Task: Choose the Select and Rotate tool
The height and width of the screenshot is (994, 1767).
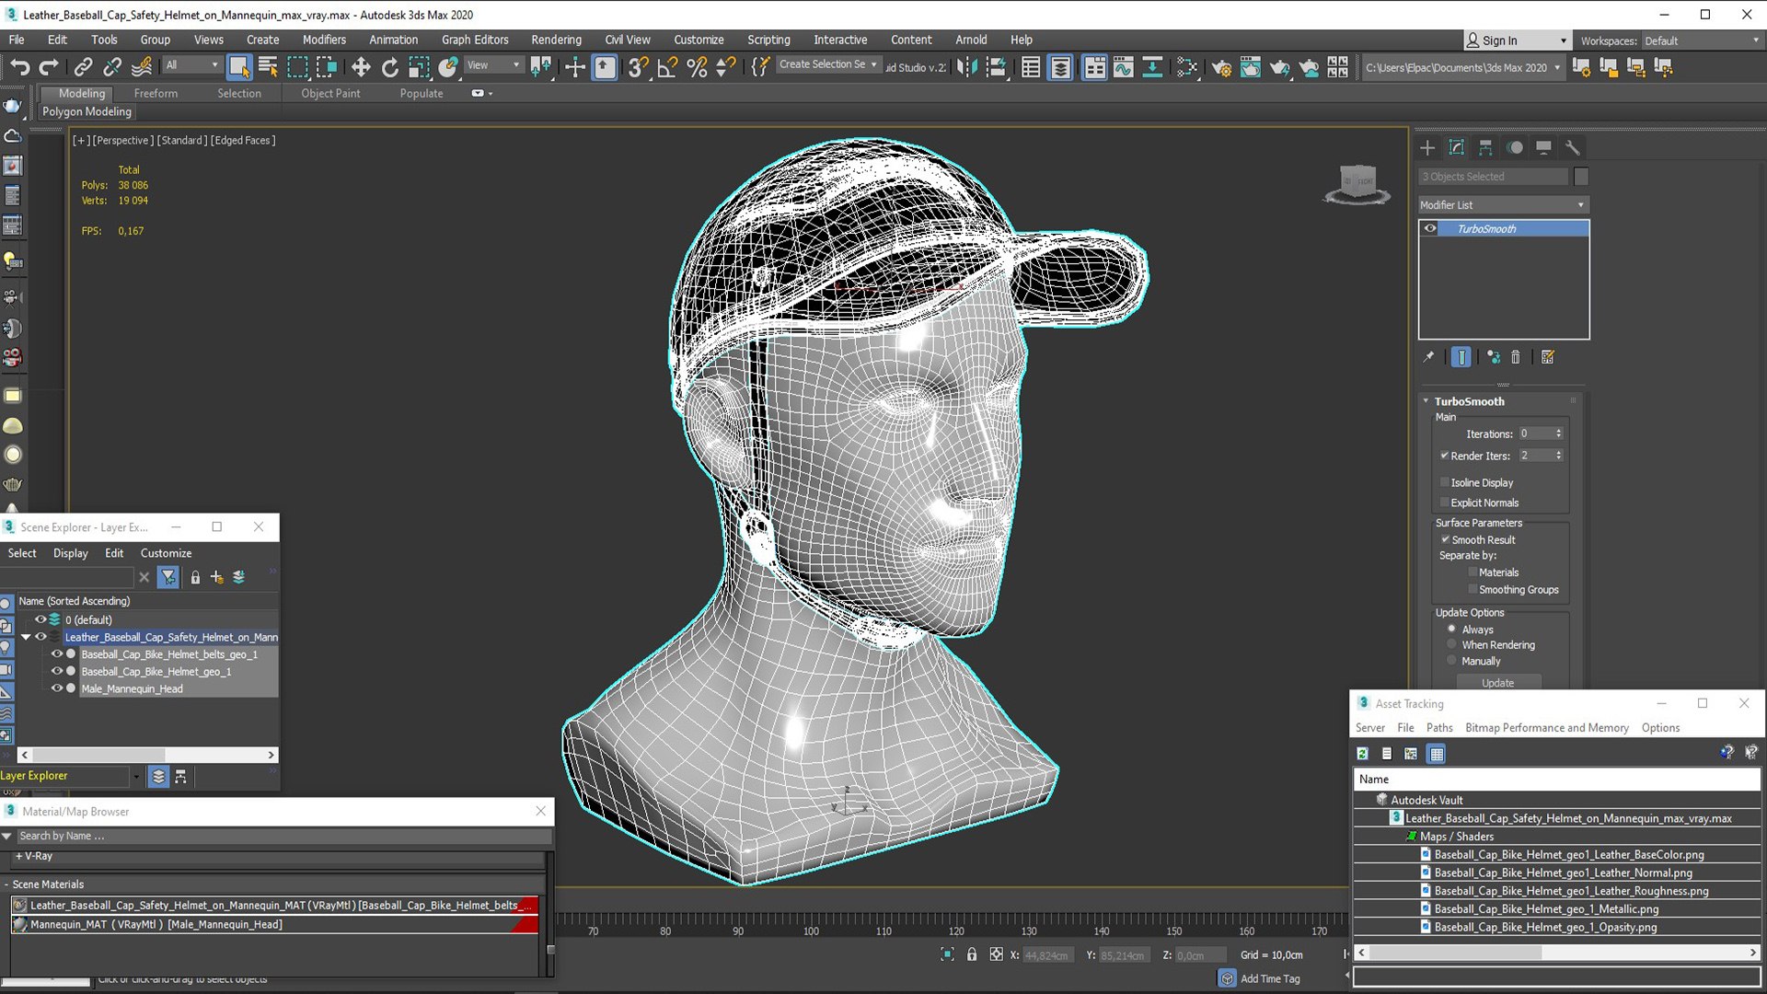Action: coord(389,66)
